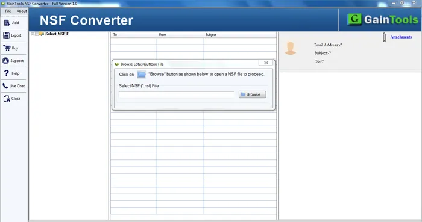
Task: Click the Close exit icon in sidebar
Action: pyautogui.click(x=7, y=99)
